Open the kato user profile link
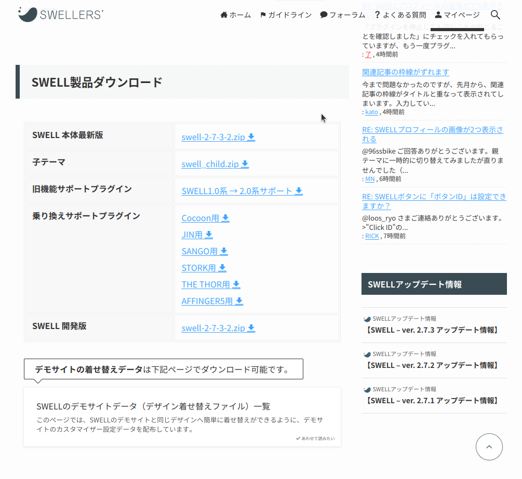 [371, 112]
